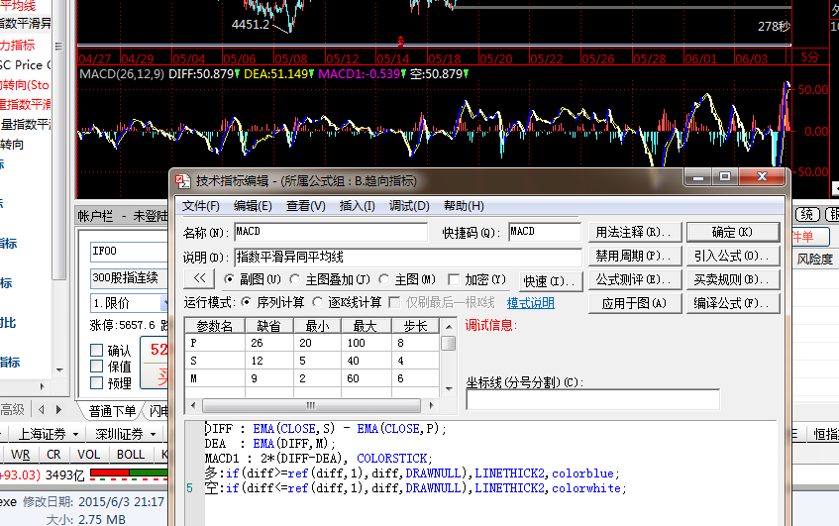
Task: Click the green arrow after DEA value
Action: tap(310, 73)
